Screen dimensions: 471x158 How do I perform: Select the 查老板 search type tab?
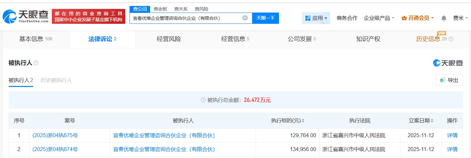pos(160,9)
